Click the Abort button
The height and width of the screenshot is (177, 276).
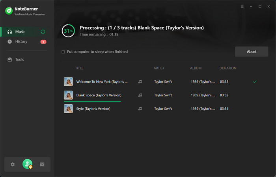251,52
